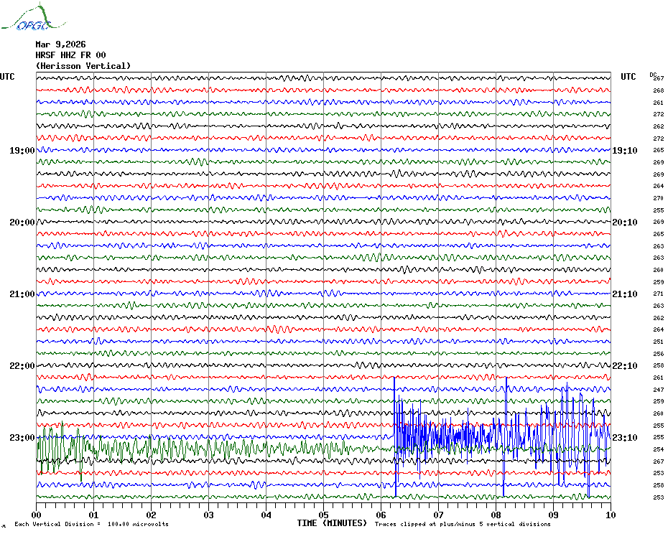Select the 23:00 hour marker on left
This screenshot has width=668, height=534.
point(22,438)
